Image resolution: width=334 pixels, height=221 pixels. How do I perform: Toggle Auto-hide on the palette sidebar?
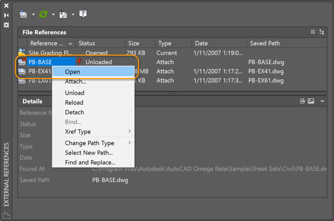coord(6,15)
